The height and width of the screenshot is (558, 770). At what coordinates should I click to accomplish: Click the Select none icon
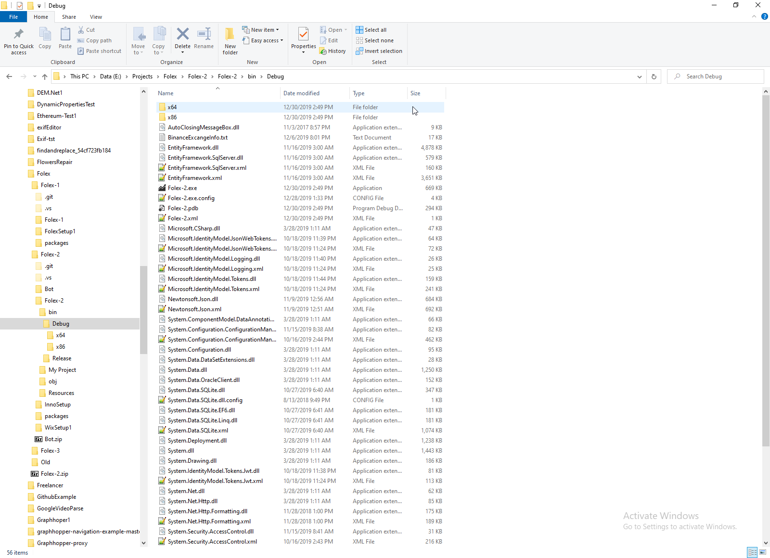pos(359,40)
